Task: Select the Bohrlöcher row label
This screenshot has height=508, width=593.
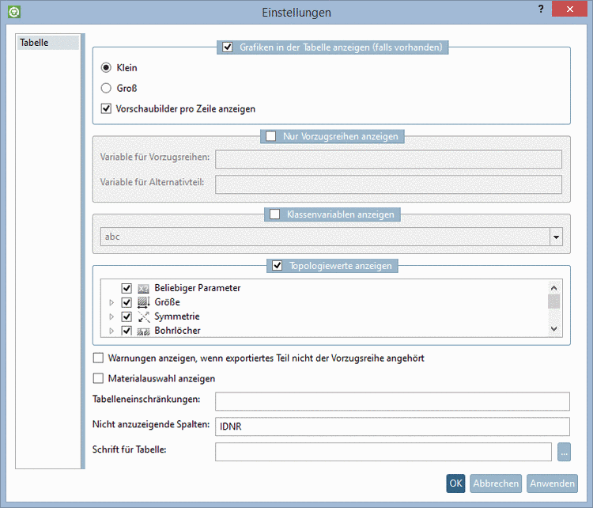Action: click(x=177, y=331)
